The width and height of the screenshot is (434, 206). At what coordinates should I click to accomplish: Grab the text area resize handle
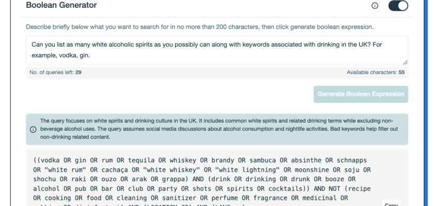click(405, 62)
